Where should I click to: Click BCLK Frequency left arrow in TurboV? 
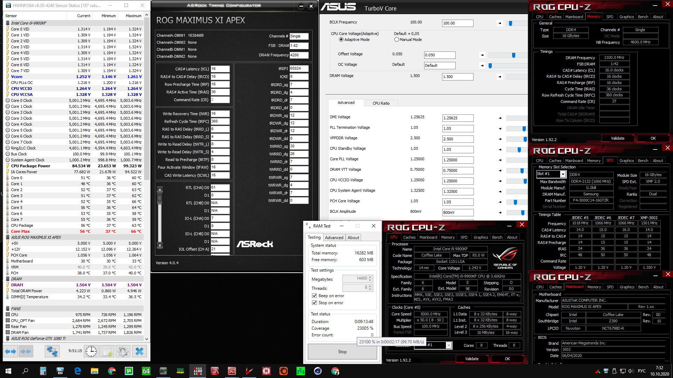click(499, 23)
